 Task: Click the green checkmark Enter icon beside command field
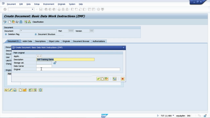[x=5, y=9]
